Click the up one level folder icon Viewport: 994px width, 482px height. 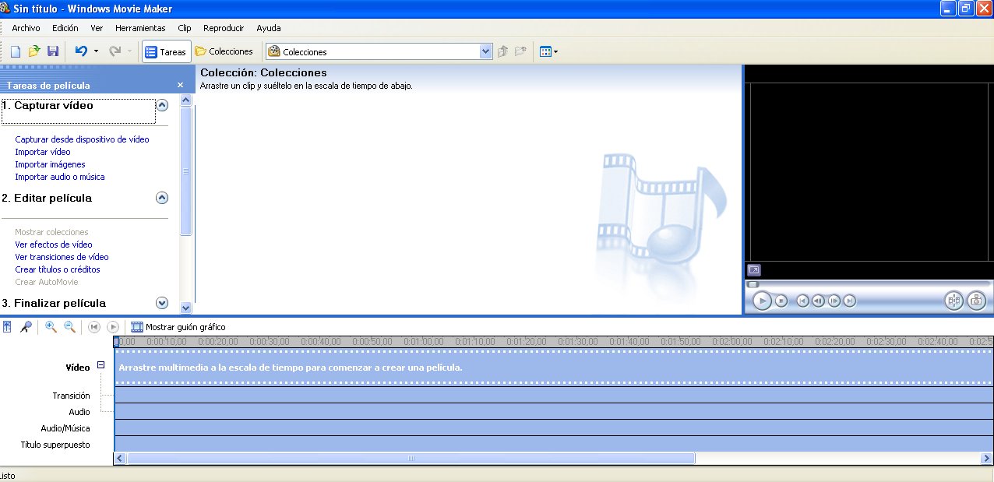point(503,51)
